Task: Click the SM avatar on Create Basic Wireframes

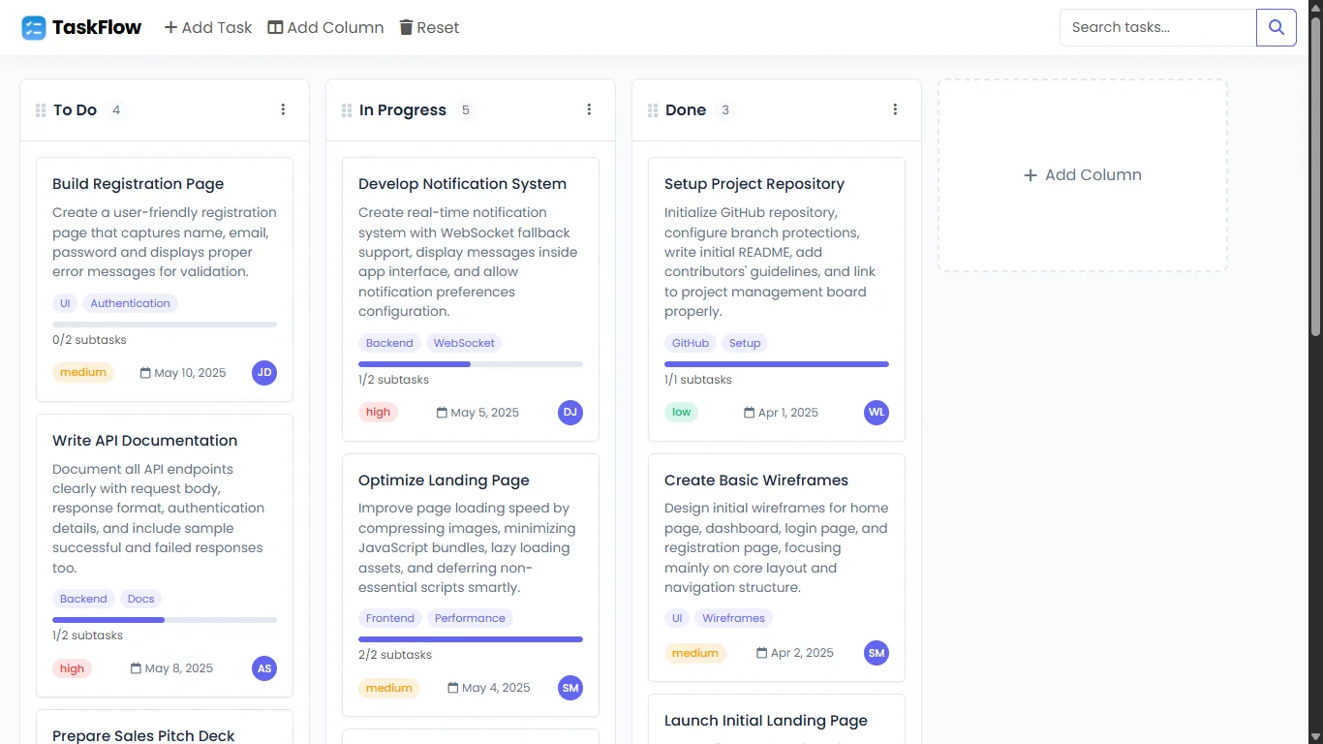Action: click(877, 653)
